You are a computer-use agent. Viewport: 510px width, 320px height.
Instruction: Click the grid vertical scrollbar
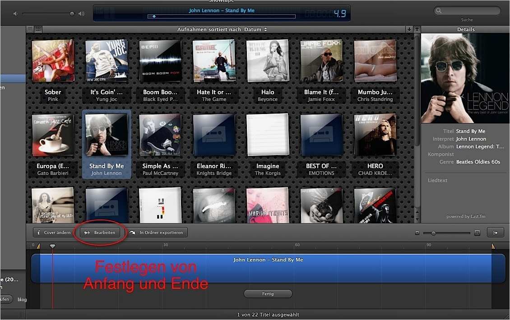(x=417, y=91)
